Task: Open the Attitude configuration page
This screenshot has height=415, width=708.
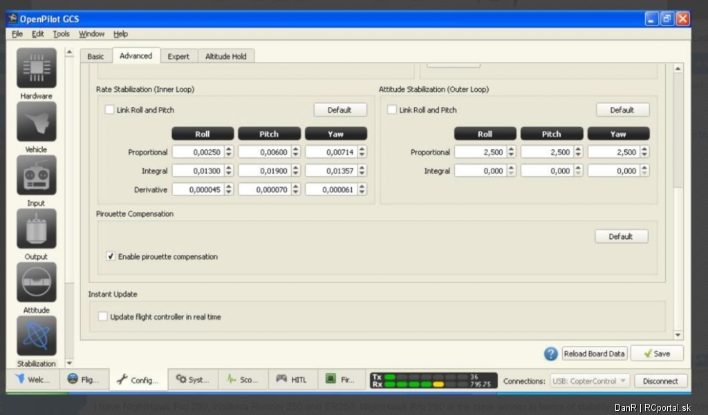Action: point(37,282)
